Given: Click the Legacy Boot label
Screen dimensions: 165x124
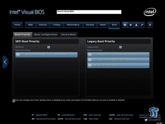Looking at the screenshot, I should tap(93, 47).
